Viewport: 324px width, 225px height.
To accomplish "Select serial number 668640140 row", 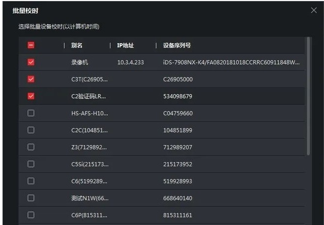I will click(x=178, y=198).
